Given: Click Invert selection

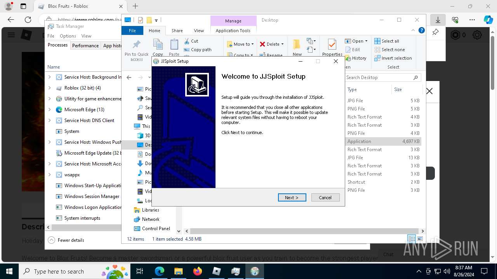Looking at the screenshot, I should (x=393, y=58).
